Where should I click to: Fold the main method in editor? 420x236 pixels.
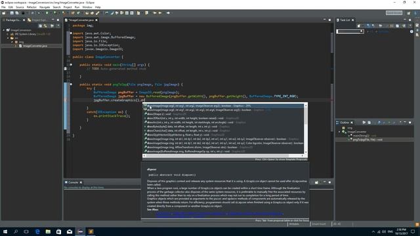coord(71,64)
